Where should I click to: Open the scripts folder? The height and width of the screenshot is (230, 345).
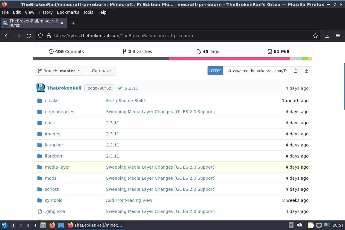[52, 189]
